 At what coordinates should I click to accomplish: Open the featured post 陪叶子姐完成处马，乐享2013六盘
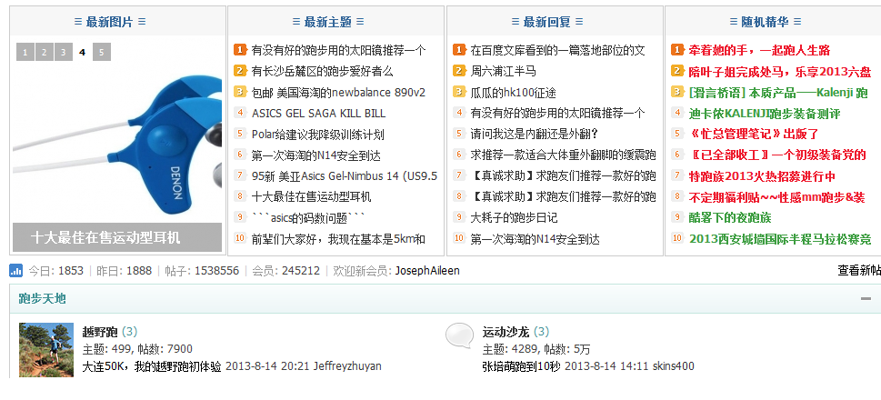[780, 71]
